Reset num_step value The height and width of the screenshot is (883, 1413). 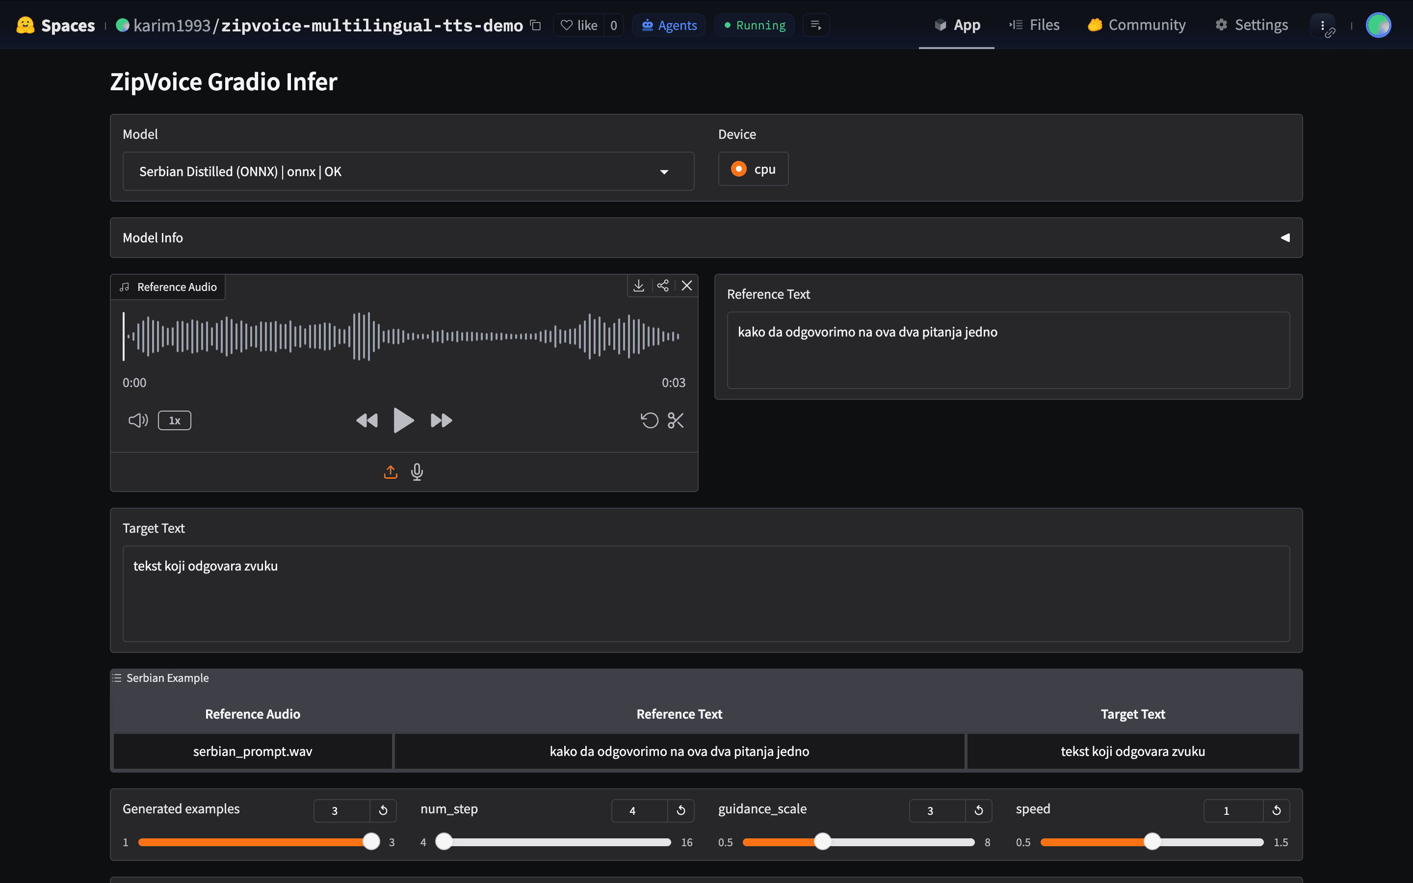click(681, 810)
